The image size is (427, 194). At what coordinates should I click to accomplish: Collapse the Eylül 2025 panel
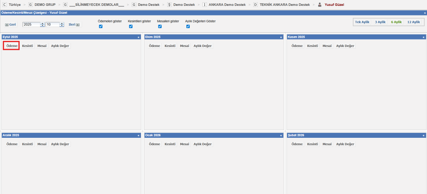tap(138, 37)
